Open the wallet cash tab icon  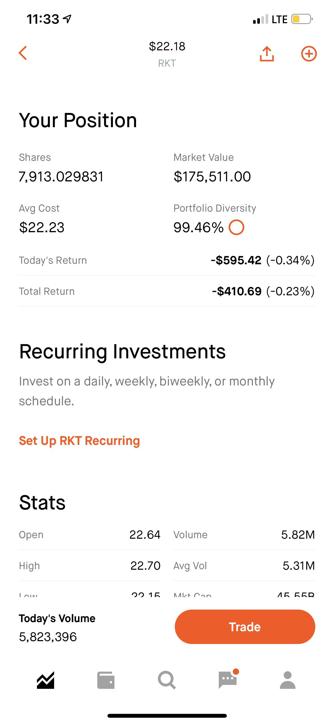point(106,680)
